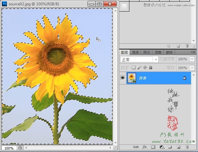Switch to the 蒙版 tab
198x152 pixels.
(169, 52)
